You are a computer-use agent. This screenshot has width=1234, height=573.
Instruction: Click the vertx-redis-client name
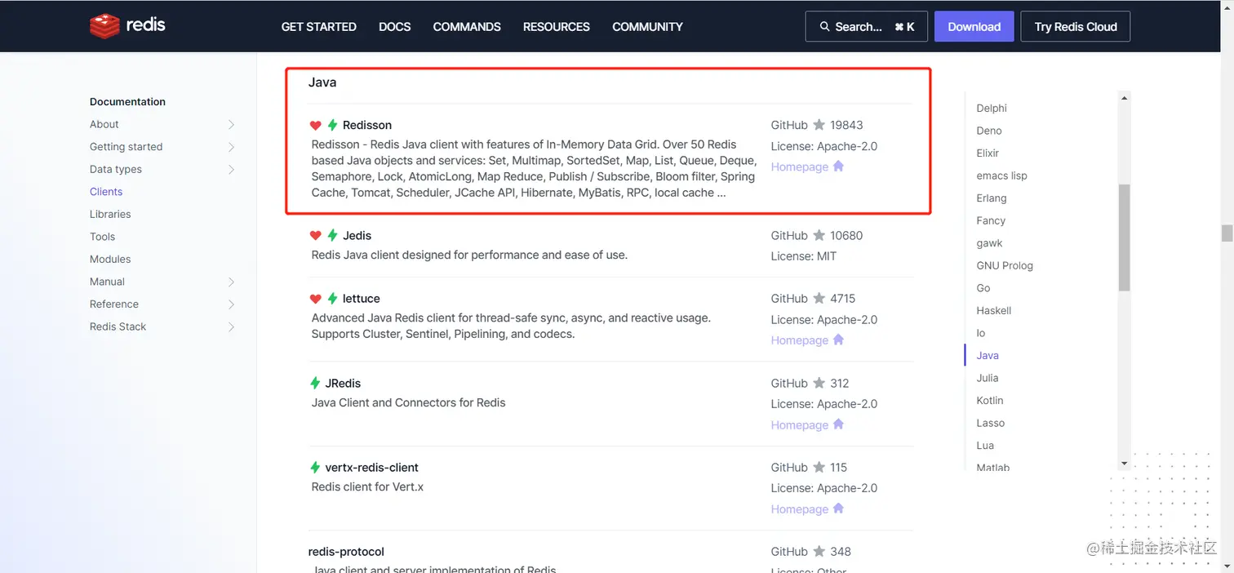(372, 468)
